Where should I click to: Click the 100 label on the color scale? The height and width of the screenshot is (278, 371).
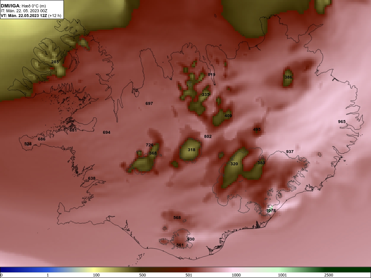pos(96,275)
